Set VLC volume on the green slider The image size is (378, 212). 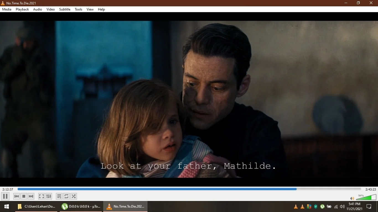[366, 197]
